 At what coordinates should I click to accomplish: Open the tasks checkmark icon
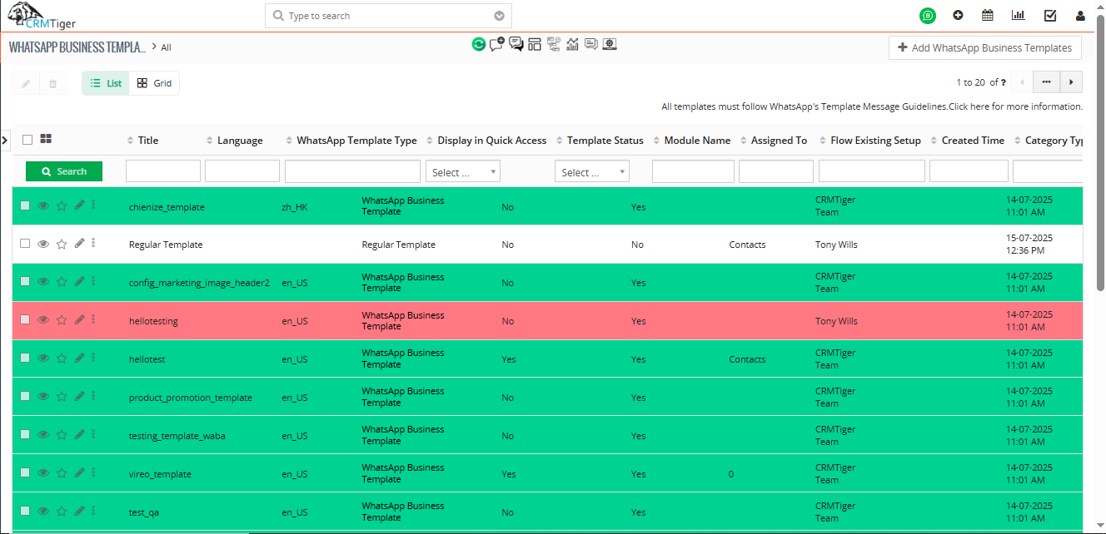pyautogui.click(x=1050, y=15)
